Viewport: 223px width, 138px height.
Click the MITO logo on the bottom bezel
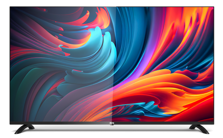[x=111, y=123]
